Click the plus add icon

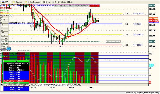(x=10, y=2)
